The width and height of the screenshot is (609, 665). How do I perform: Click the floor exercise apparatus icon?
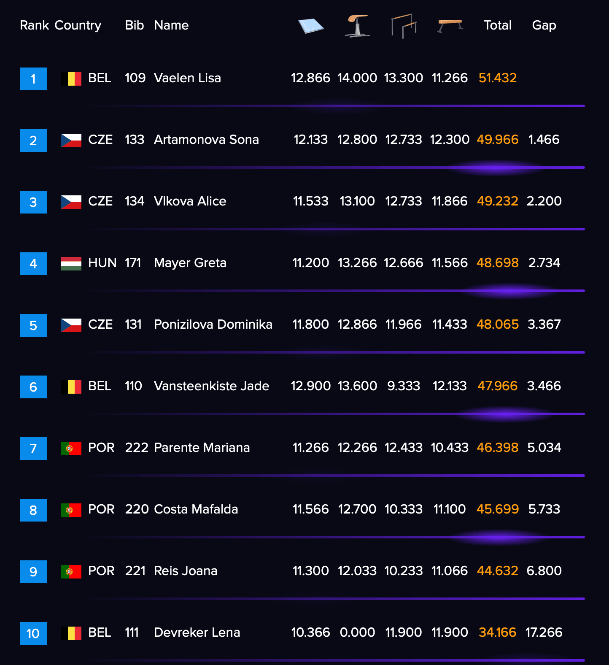[x=311, y=26]
